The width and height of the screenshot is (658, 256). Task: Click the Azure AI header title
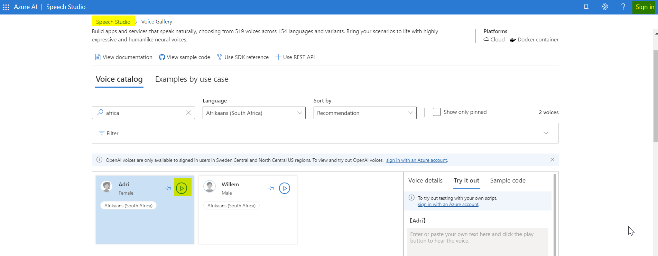tap(25, 7)
